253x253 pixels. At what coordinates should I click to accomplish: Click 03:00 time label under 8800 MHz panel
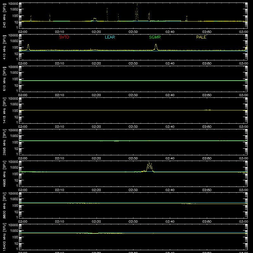coord(244,222)
